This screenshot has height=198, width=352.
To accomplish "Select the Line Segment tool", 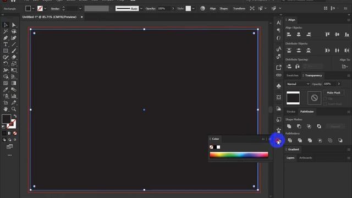I will tap(14, 45).
